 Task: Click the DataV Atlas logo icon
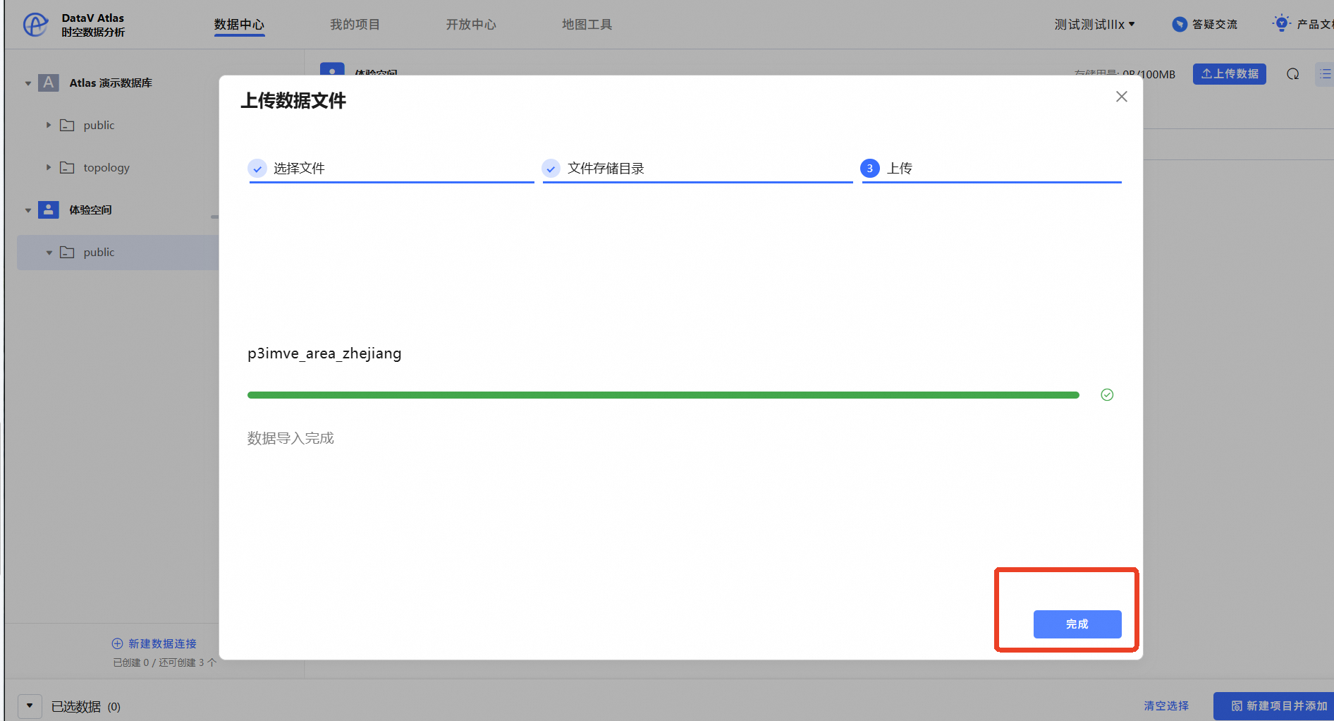(35, 25)
